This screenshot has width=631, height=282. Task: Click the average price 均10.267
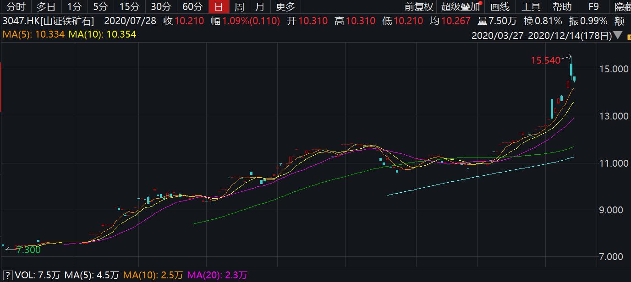pyautogui.click(x=450, y=21)
